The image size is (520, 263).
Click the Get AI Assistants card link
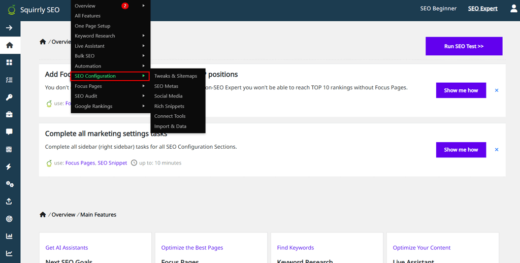[67, 248]
